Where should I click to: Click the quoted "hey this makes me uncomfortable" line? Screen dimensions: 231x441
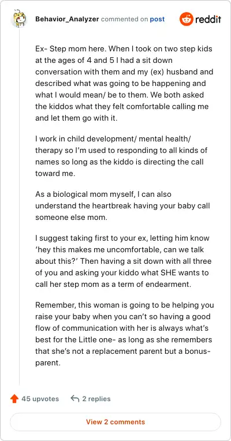point(105,249)
